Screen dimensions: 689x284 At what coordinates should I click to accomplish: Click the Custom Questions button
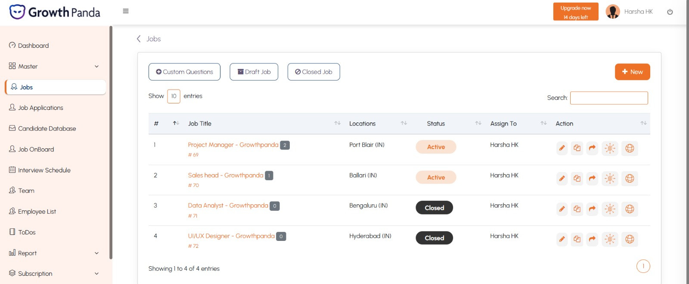click(184, 72)
